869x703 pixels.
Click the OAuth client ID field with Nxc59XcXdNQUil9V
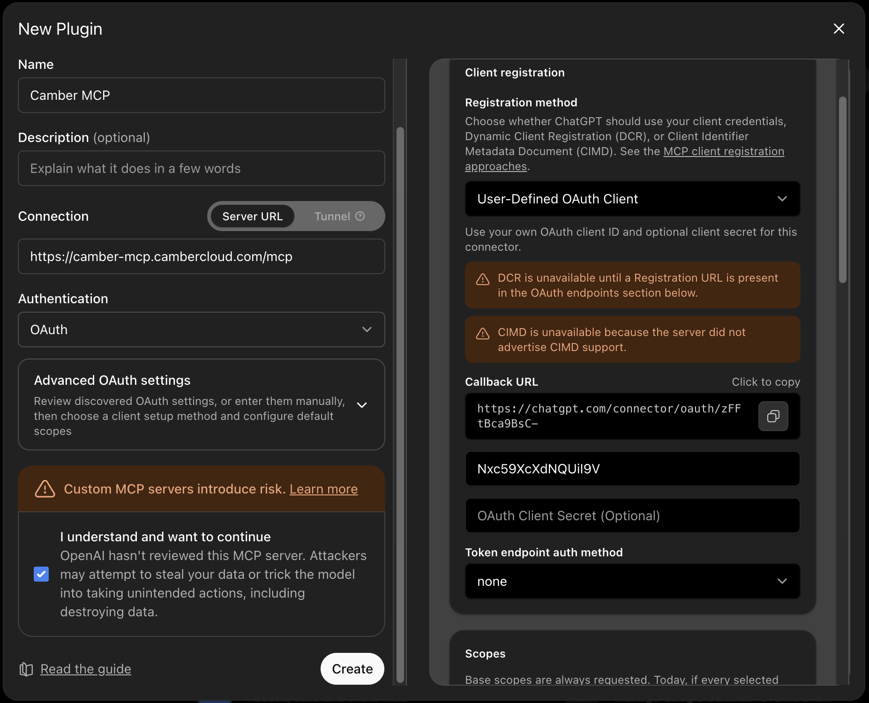coord(632,469)
